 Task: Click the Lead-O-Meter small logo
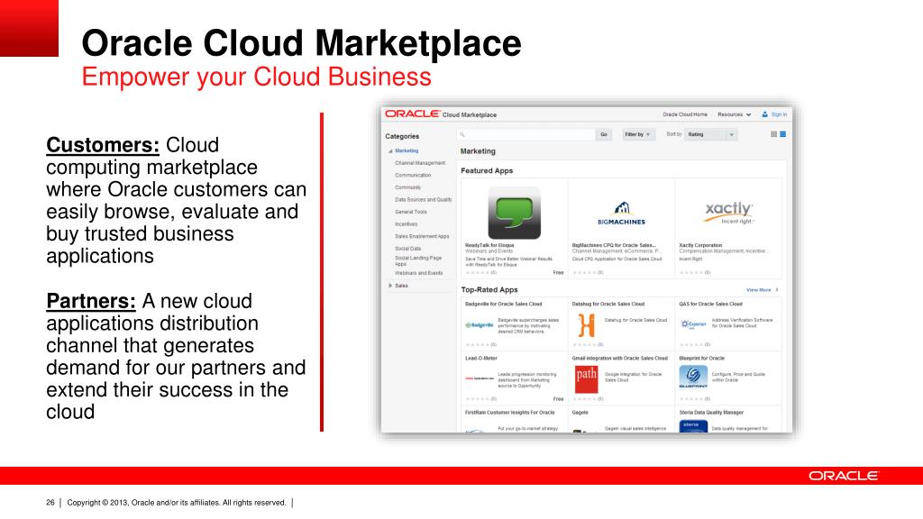click(x=480, y=378)
